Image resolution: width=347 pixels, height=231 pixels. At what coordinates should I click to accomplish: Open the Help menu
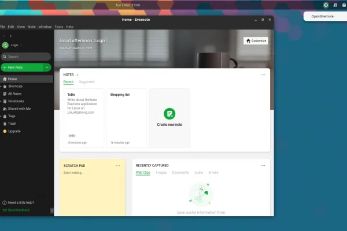point(70,27)
